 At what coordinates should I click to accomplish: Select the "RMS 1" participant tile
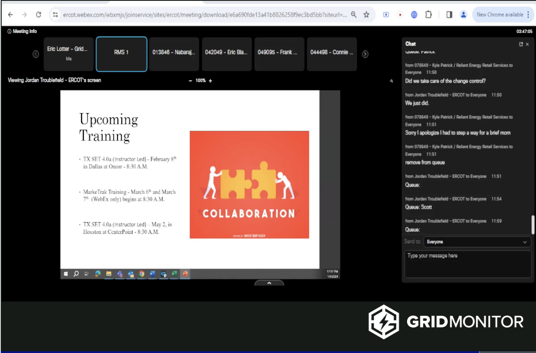[x=121, y=54]
